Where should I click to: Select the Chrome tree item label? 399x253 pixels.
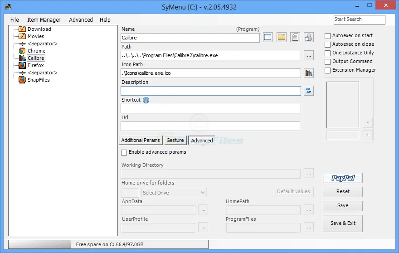[x=36, y=51]
